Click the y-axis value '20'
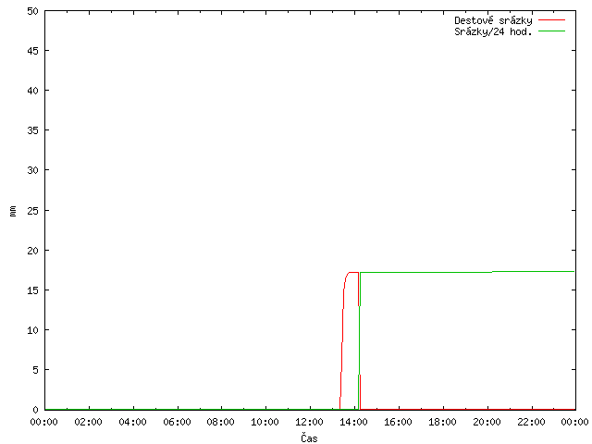The image size is (592, 444). pyautogui.click(x=33, y=251)
